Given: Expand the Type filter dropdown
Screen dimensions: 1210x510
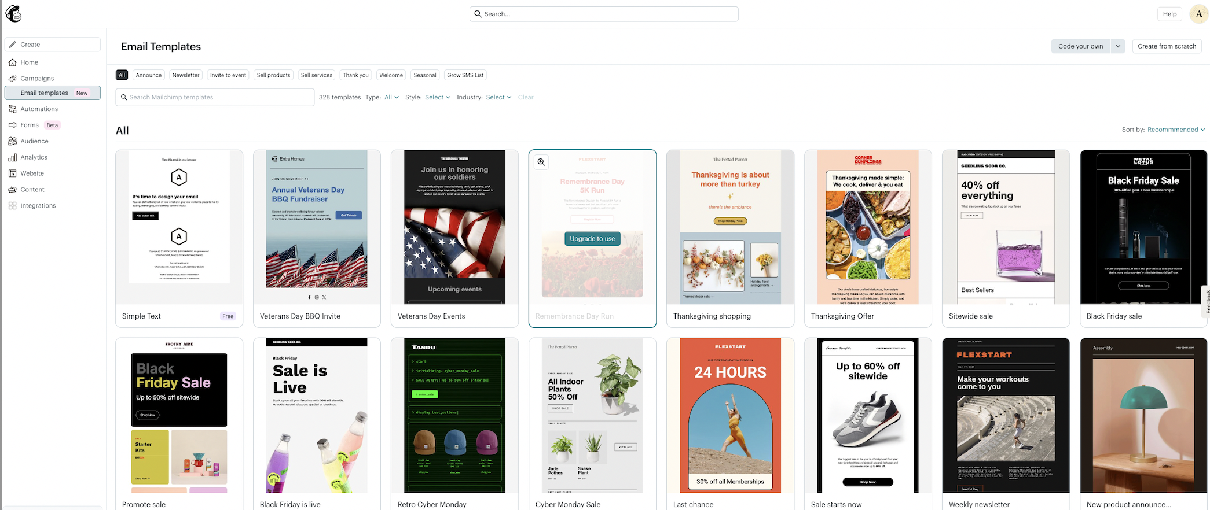Looking at the screenshot, I should (391, 97).
